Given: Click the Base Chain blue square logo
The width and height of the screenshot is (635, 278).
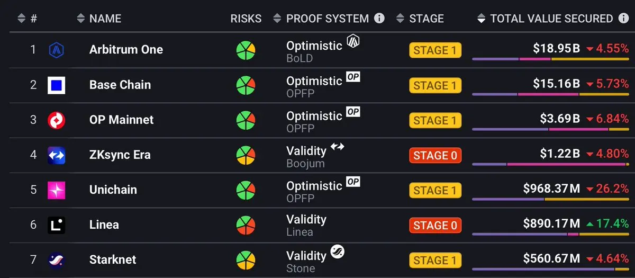Looking at the screenshot, I should [x=57, y=85].
